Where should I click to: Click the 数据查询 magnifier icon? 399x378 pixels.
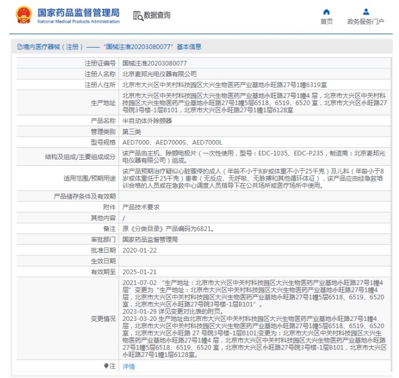click(137, 16)
